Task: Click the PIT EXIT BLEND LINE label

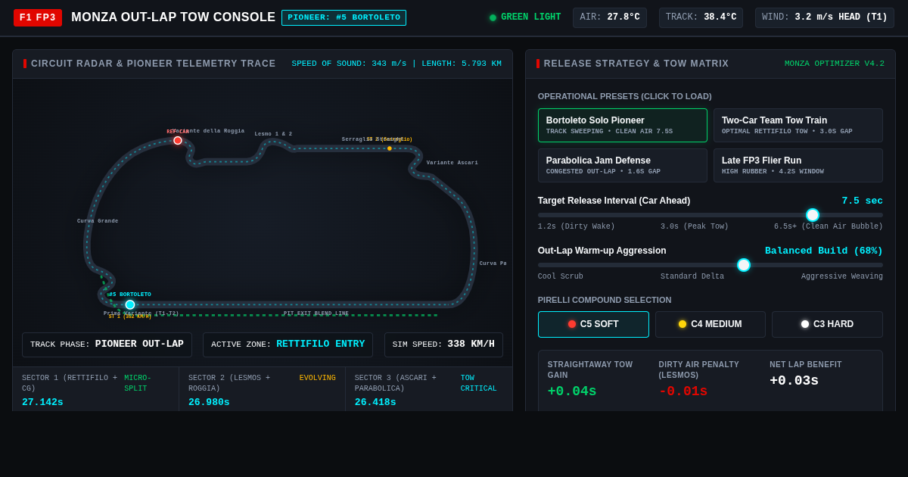Action: coord(316,313)
